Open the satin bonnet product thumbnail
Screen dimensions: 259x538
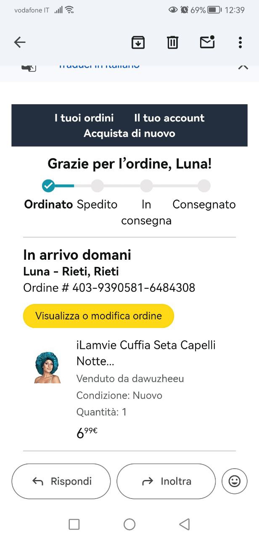tap(47, 367)
